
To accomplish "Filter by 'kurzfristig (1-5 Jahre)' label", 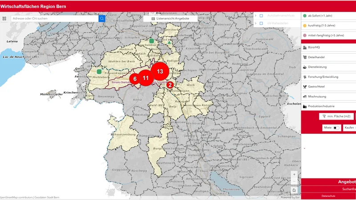I will tap(321, 26).
